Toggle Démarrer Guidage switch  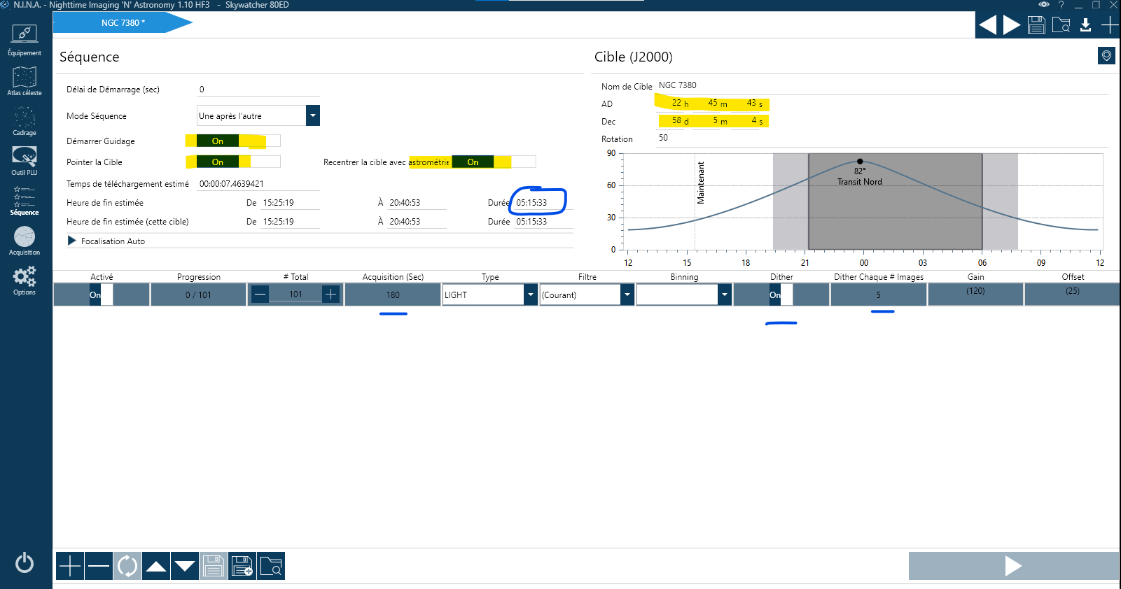click(x=238, y=141)
